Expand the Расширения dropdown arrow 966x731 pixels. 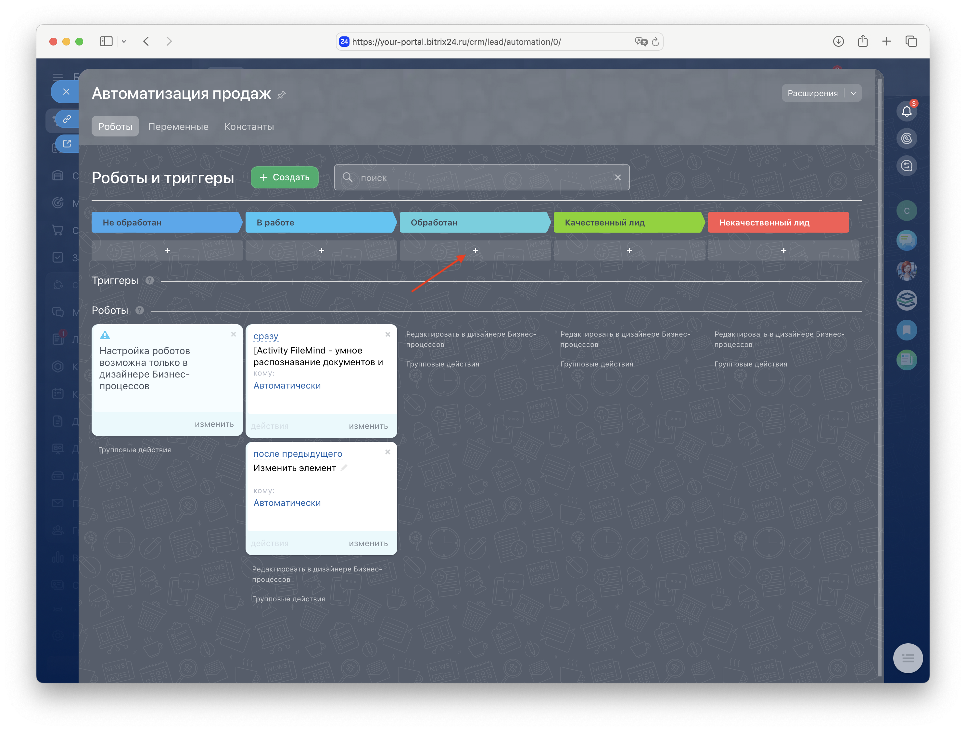click(x=853, y=94)
